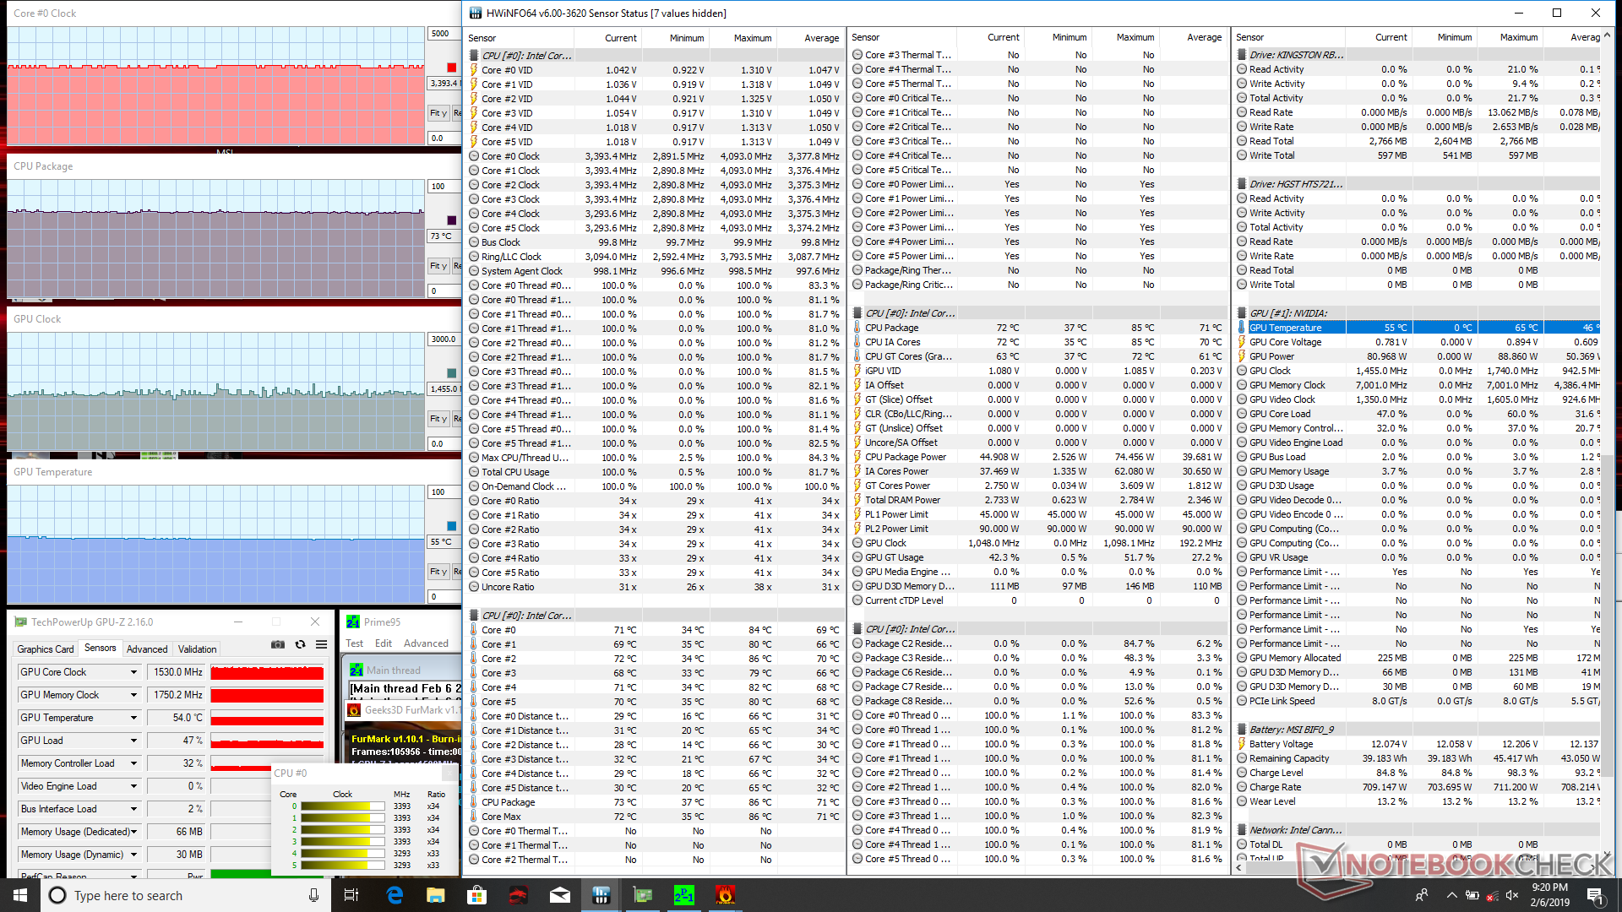Click the Microsoft Store taskbar icon
The height and width of the screenshot is (912, 1622).
pyautogui.click(x=477, y=895)
